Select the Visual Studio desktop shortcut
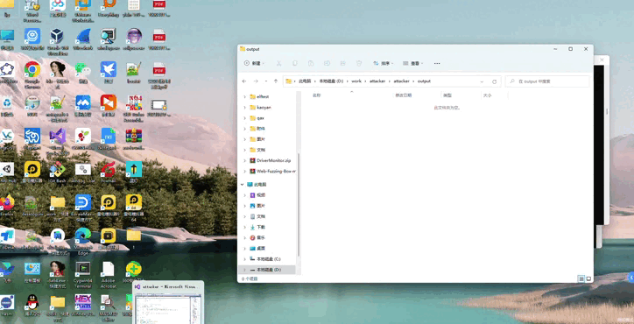634x324 pixels. (58, 142)
